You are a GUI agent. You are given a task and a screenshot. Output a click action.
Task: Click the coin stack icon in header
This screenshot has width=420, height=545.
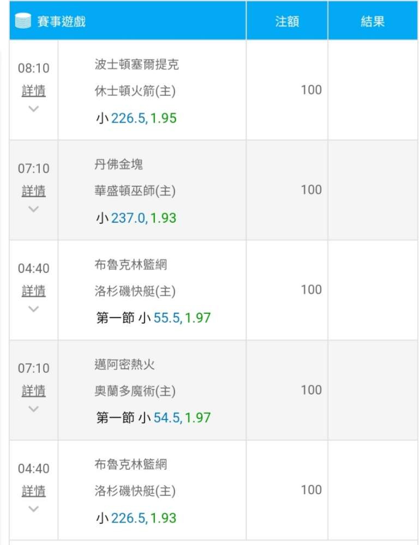tap(23, 22)
